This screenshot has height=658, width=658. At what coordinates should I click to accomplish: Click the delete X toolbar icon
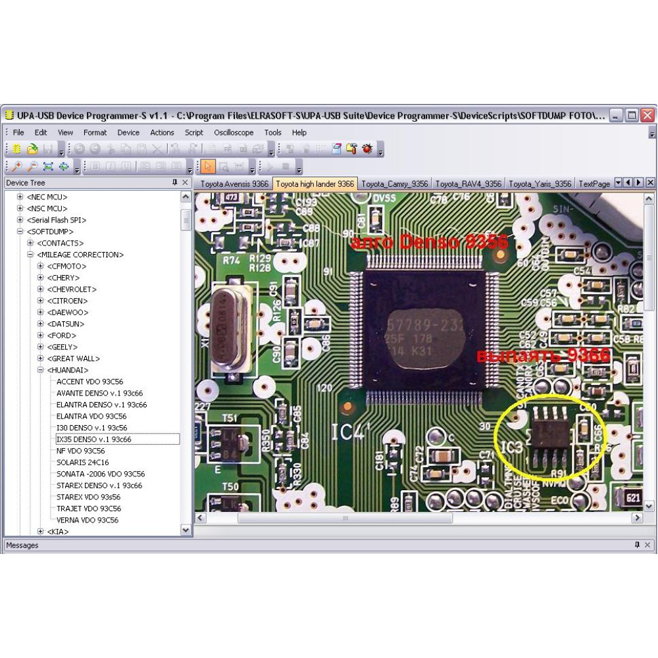[157, 149]
